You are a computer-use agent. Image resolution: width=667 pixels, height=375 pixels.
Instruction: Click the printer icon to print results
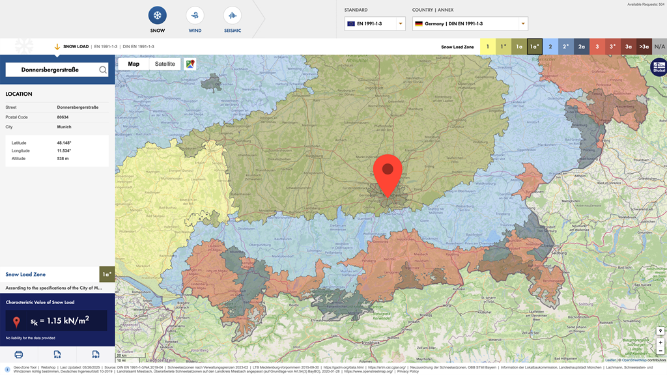click(19, 354)
